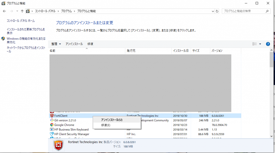Click the refresh icon beside the address bar
275x153 pixels.
point(217,11)
